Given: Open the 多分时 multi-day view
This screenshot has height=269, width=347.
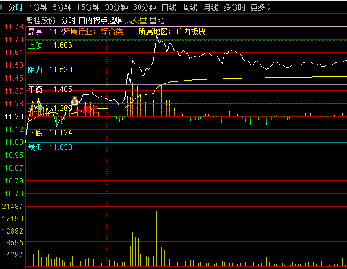Looking at the screenshot, I should (x=234, y=7).
